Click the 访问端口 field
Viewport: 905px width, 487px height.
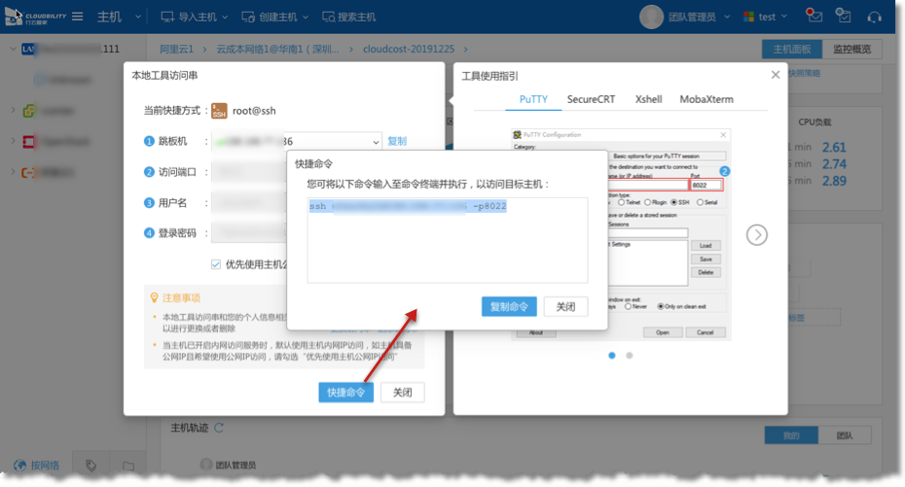pos(249,172)
